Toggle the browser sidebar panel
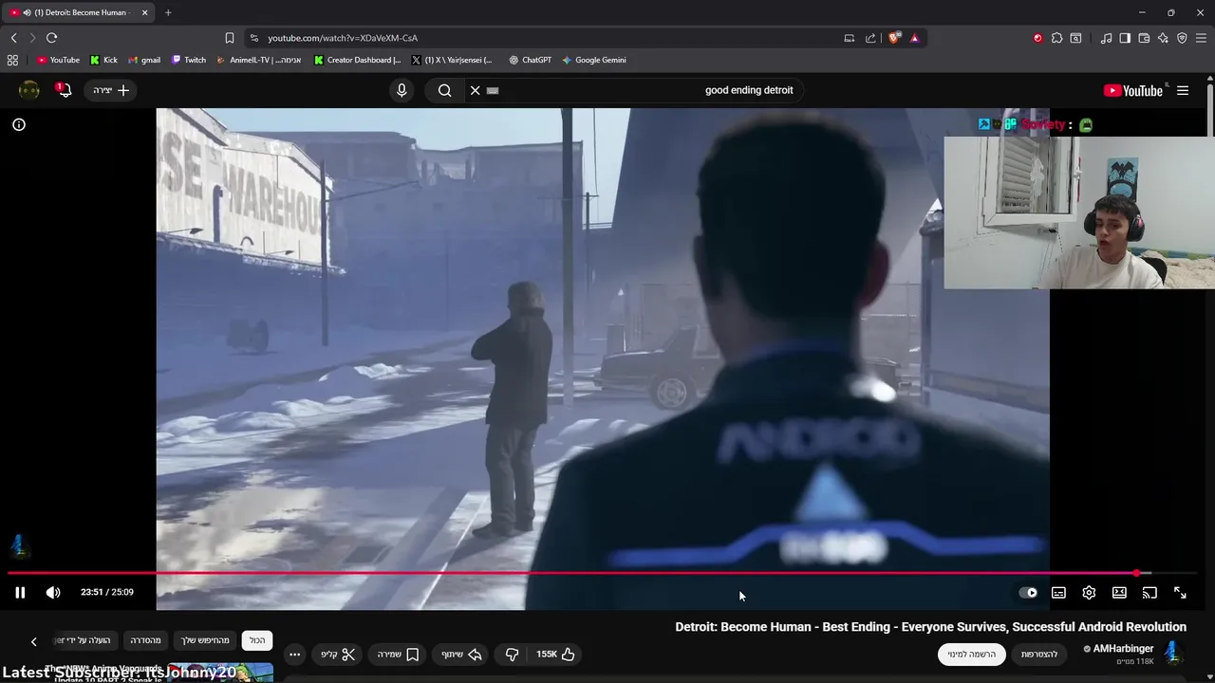 tap(1125, 38)
